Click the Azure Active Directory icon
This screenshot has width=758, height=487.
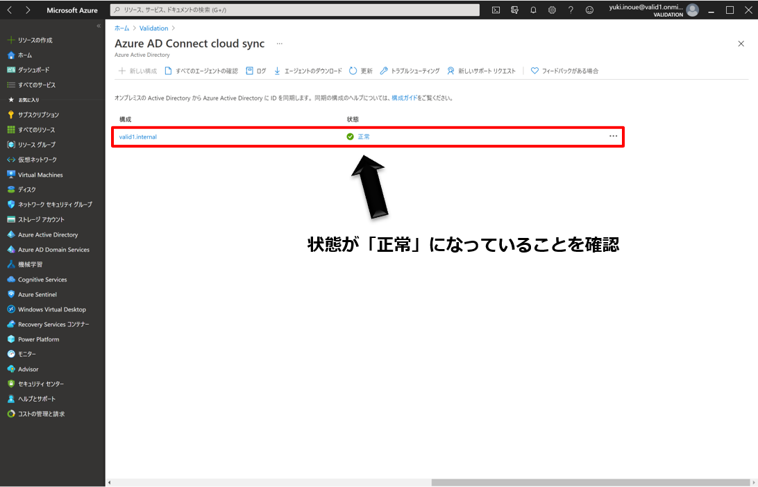(11, 234)
